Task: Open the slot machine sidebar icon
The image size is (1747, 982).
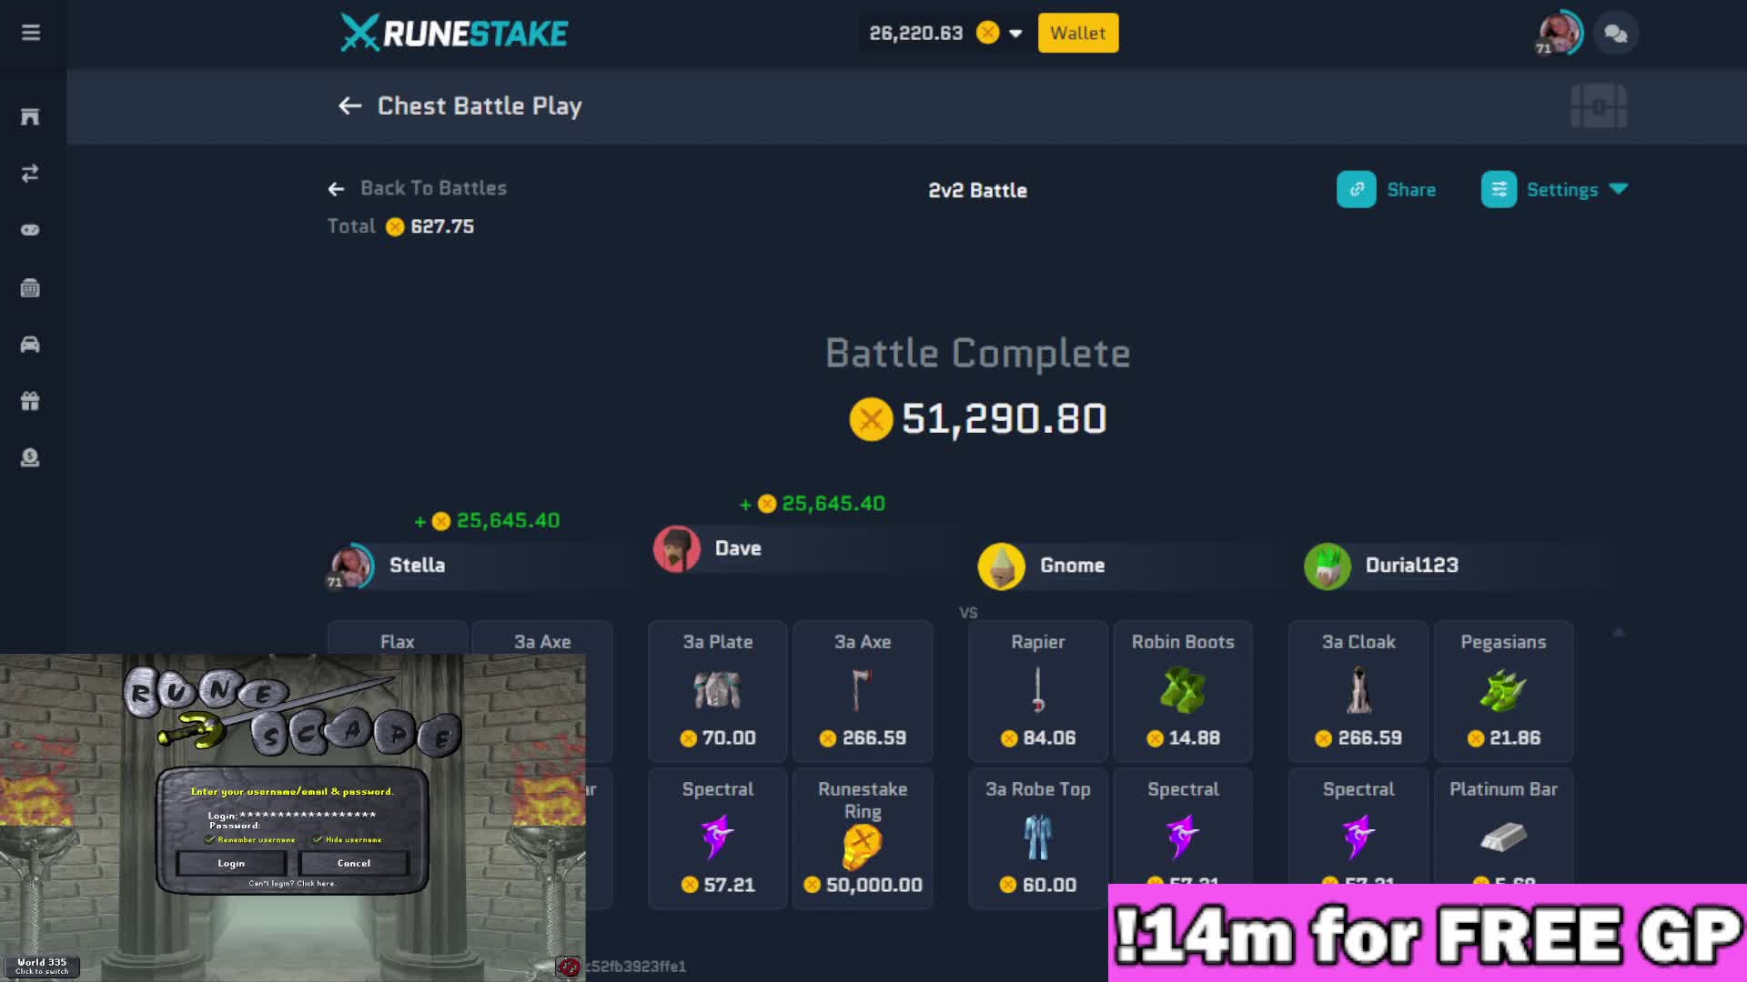Action: [x=30, y=288]
